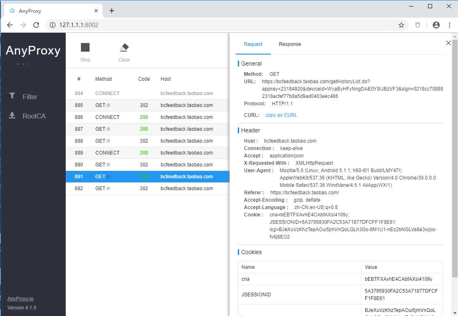The image size is (458, 316).
Task: Select the AnyProxy browser tab
Action: (53, 11)
